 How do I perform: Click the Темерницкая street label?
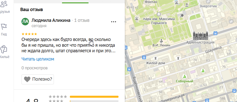[x=173, y=98]
